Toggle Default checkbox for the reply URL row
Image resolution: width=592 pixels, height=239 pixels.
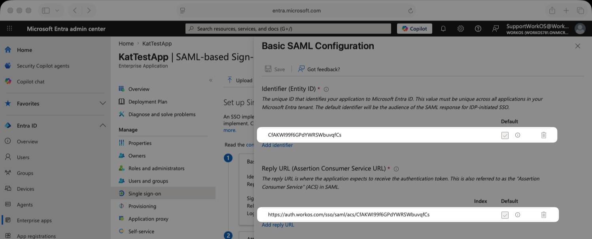pos(505,215)
